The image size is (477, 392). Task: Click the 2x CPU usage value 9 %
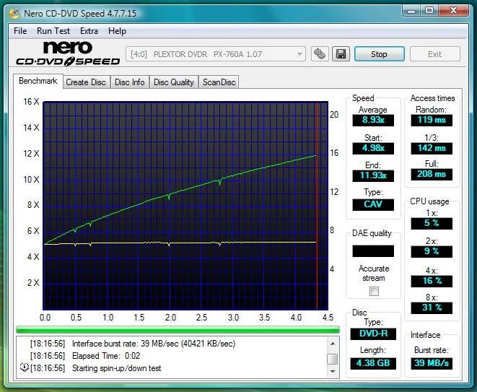coord(432,251)
